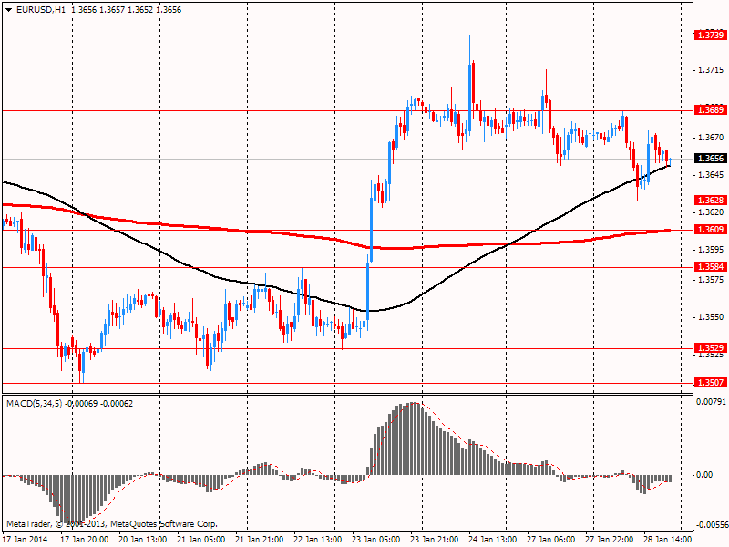This screenshot has width=729, height=547.
Task: Select the 1.3628 price level label
Action: (710, 201)
